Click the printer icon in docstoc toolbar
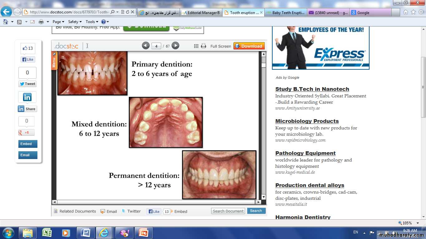Image resolution: width=426 pixels, height=239 pixels. tap(204, 46)
